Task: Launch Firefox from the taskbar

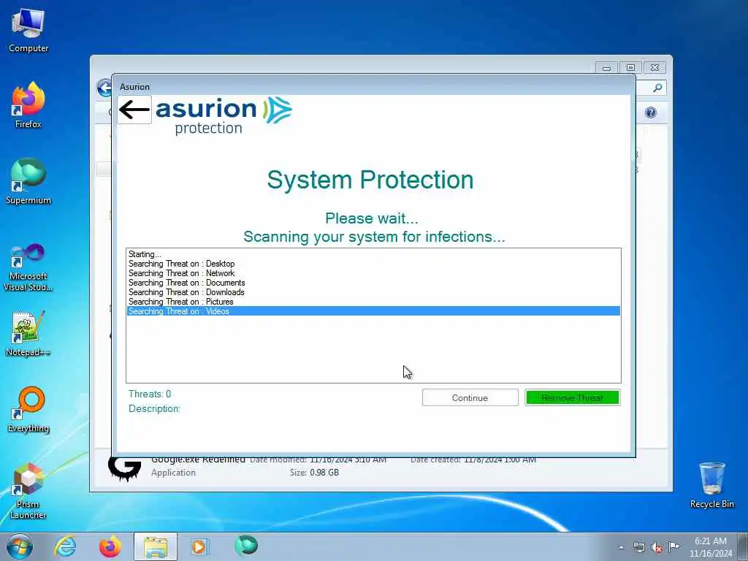Action: click(110, 546)
